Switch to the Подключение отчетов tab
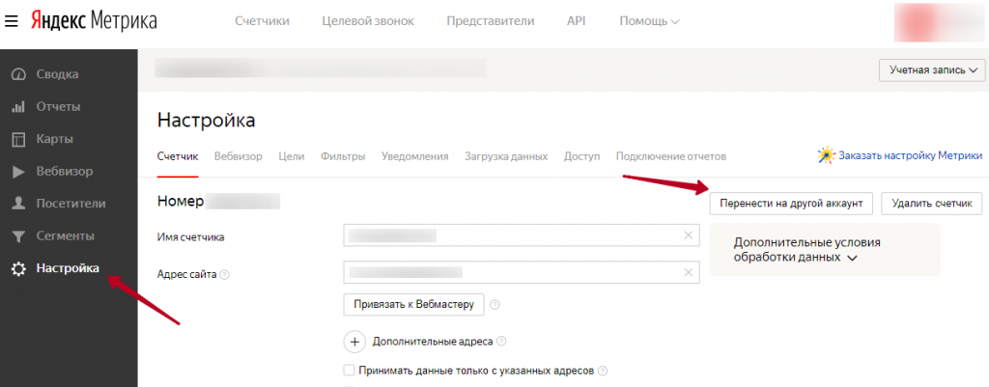This screenshot has height=387, width=989. (x=671, y=156)
